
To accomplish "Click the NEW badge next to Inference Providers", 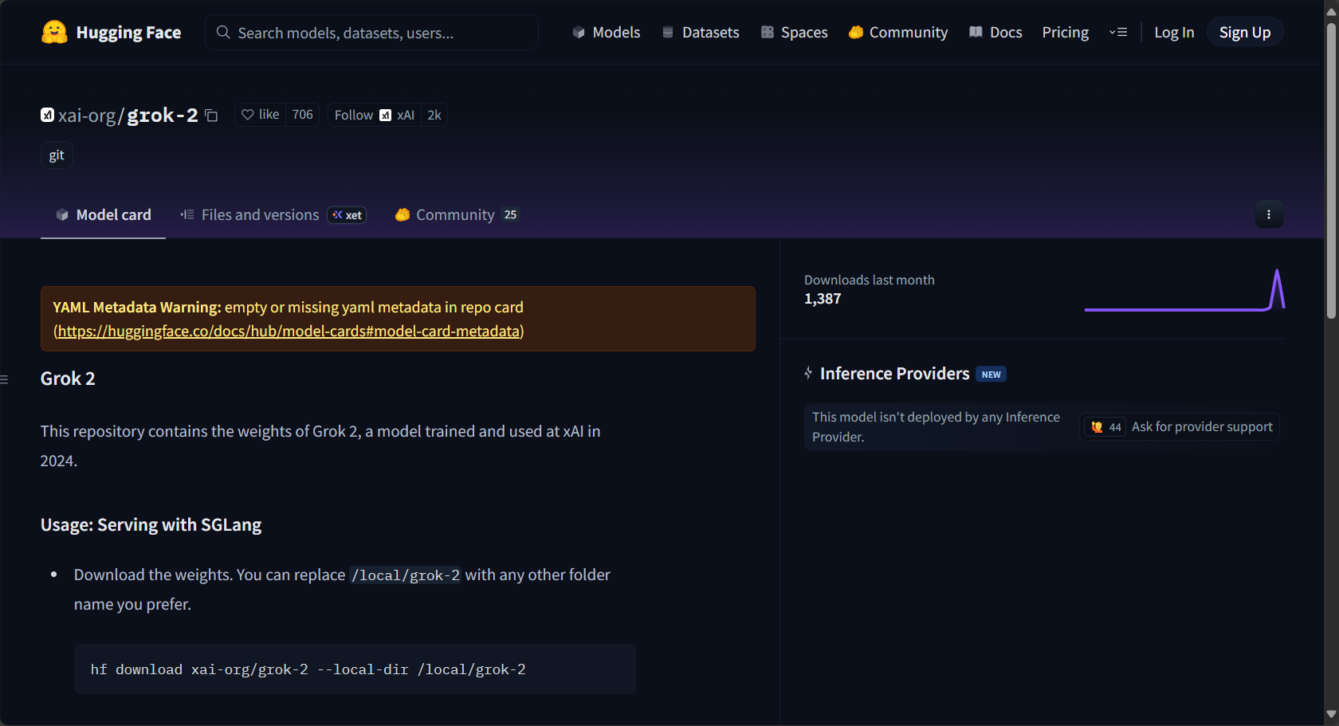I will pos(991,375).
